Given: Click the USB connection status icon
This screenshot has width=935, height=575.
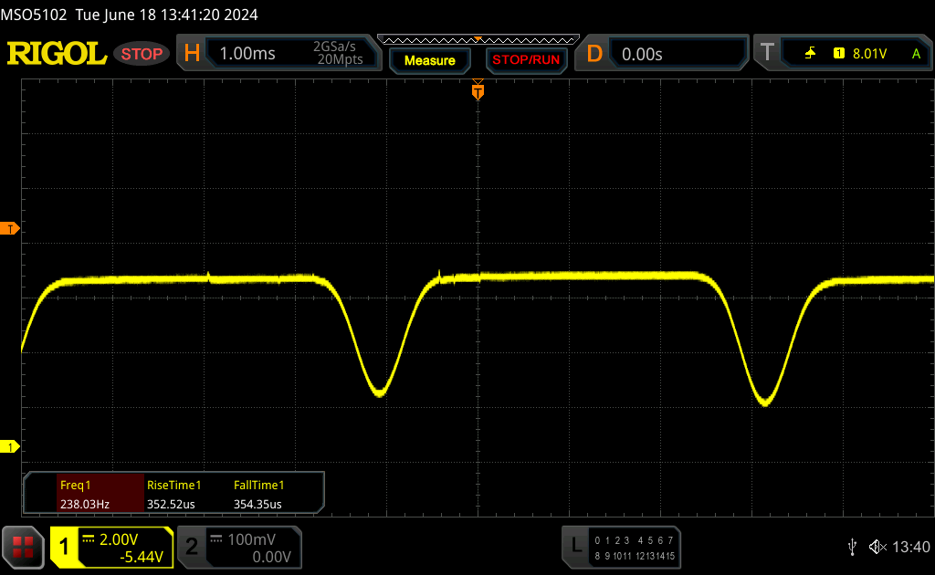Looking at the screenshot, I should (852, 547).
